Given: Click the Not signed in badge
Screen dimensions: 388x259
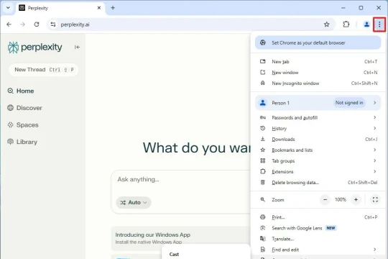Looking at the screenshot, I should tap(349, 103).
